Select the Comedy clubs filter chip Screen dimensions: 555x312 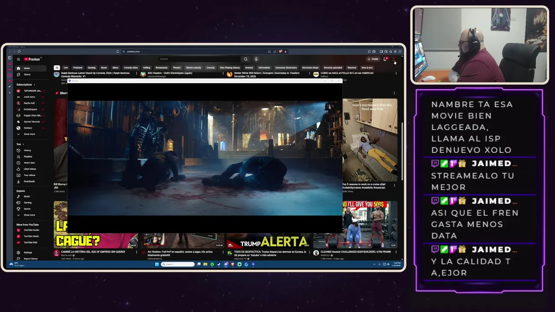point(131,68)
